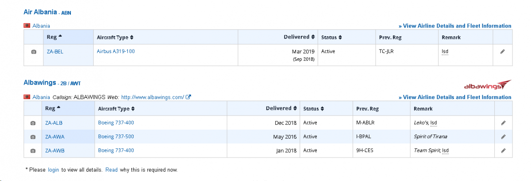The height and width of the screenshot is (181, 531).
Task: Open photo camera icon for ZA-BEL
Action: 34,52
